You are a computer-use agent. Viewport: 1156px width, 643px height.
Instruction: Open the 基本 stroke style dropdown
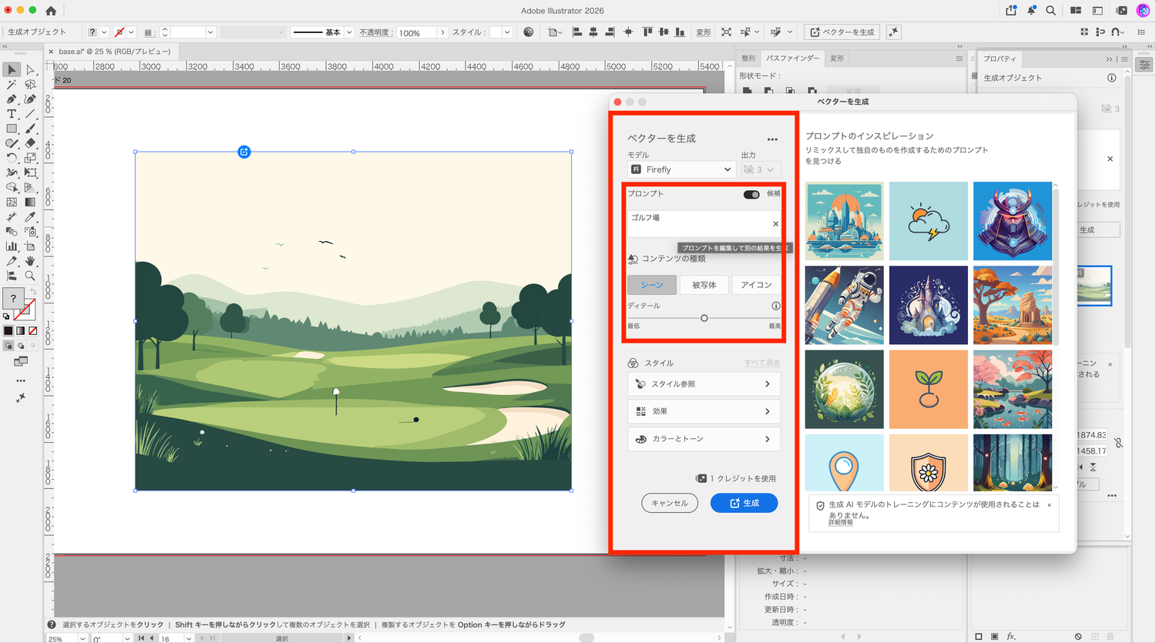pos(349,32)
